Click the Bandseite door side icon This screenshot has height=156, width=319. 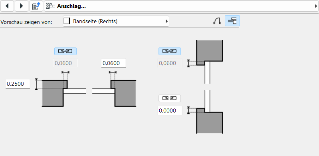click(67, 21)
